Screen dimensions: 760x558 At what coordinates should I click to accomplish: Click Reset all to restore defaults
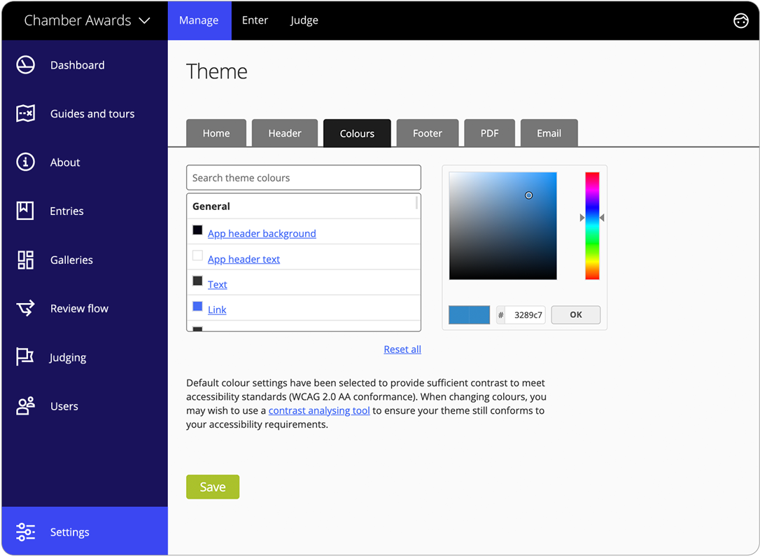pos(402,349)
